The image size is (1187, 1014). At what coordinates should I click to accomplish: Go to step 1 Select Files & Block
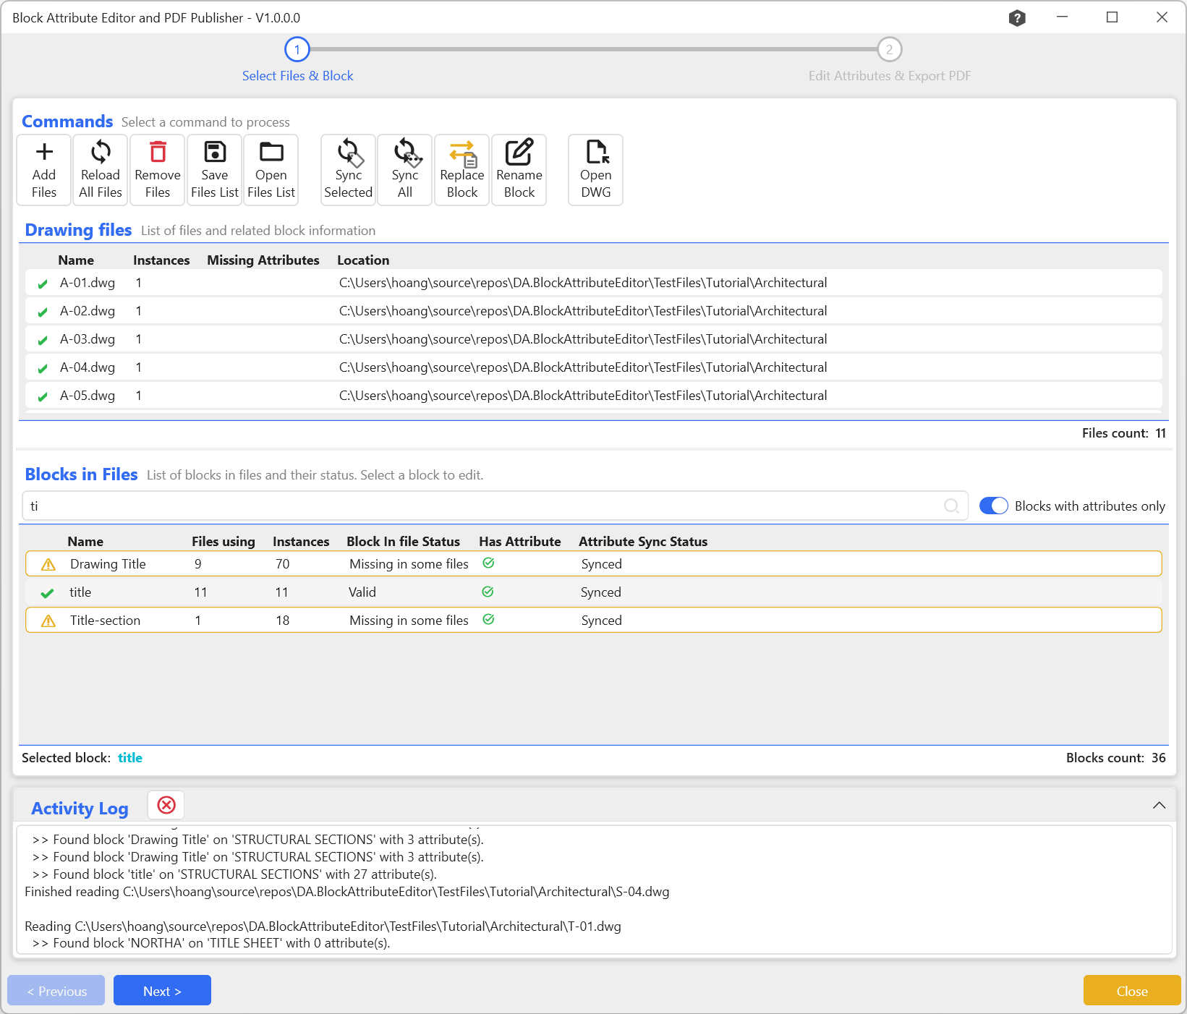pyautogui.click(x=297, y=50)
